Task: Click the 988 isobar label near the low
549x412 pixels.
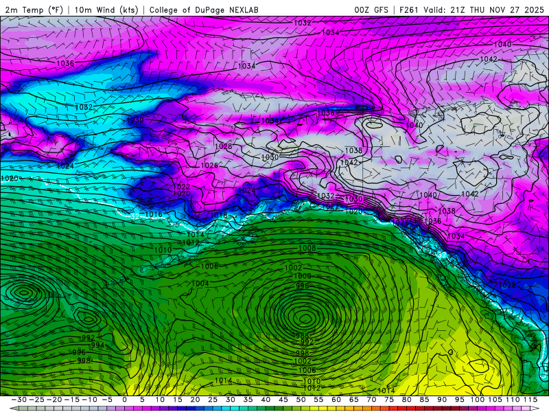Action: (x=303, y=335)
